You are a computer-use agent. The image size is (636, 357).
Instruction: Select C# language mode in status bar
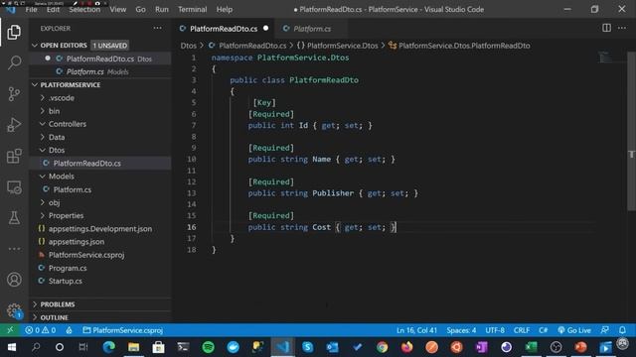tap(544, 330)
